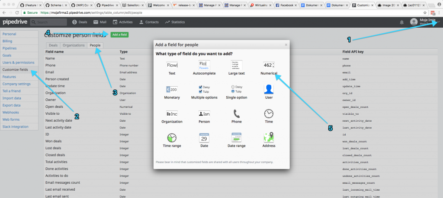Viewport: 443px width, 198px height.
Task: Click the green Add a field button
Action: coord(119,34)
